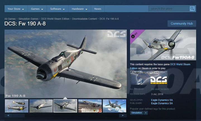Expand the Software dropdown menu
201x121 pixels.
[x=57, y=9]
